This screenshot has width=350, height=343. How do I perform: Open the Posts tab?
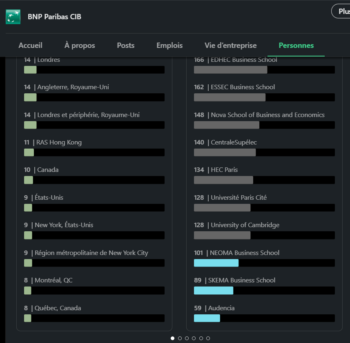click(126, 45)
